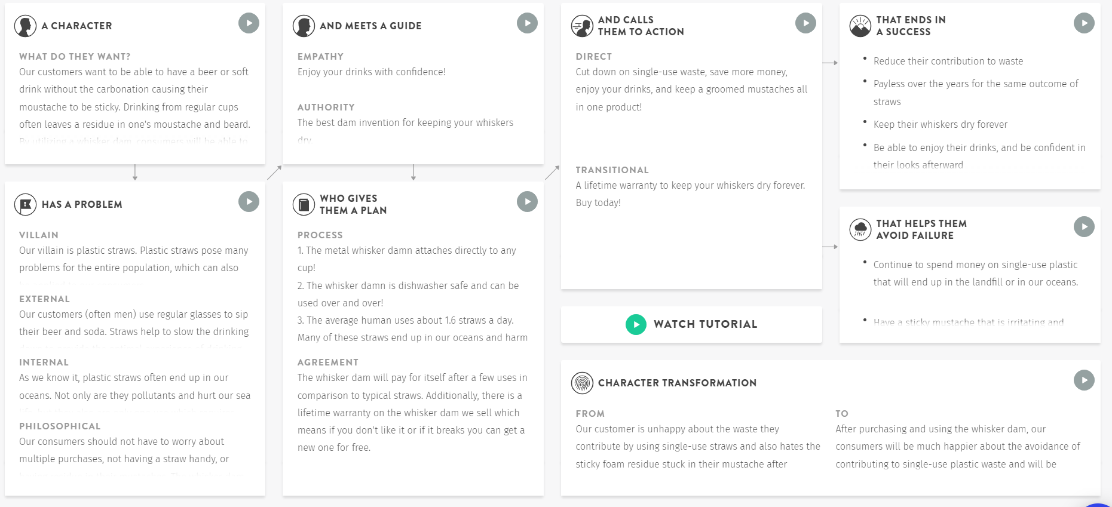The width and height of the screenshot is (1112, 507).
Task: Play the 'That Ends in a Success' video
Action: coord(1084,23)
